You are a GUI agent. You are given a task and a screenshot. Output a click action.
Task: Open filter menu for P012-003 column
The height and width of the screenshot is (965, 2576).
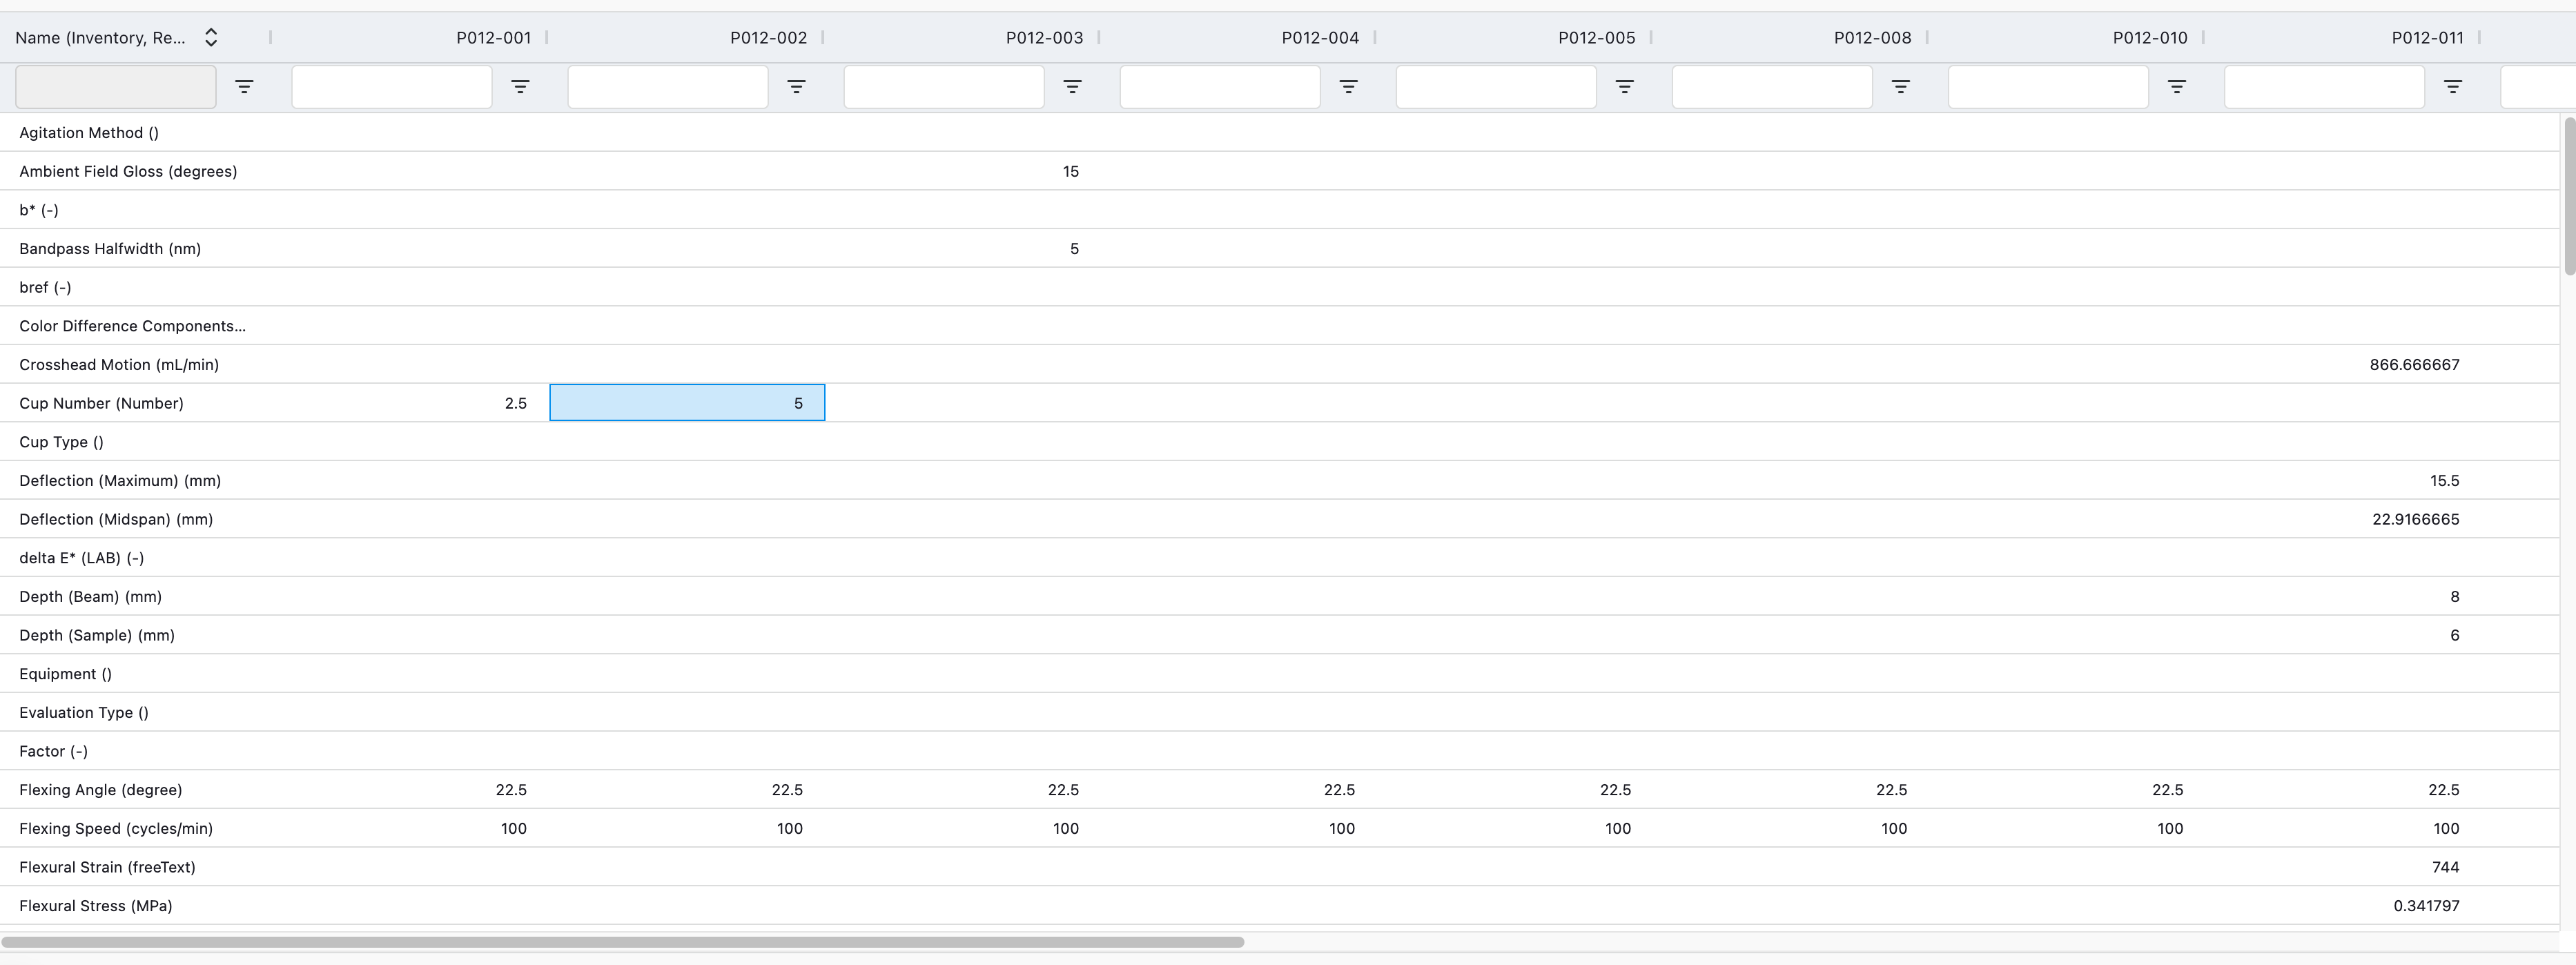tap(1072, 87)
